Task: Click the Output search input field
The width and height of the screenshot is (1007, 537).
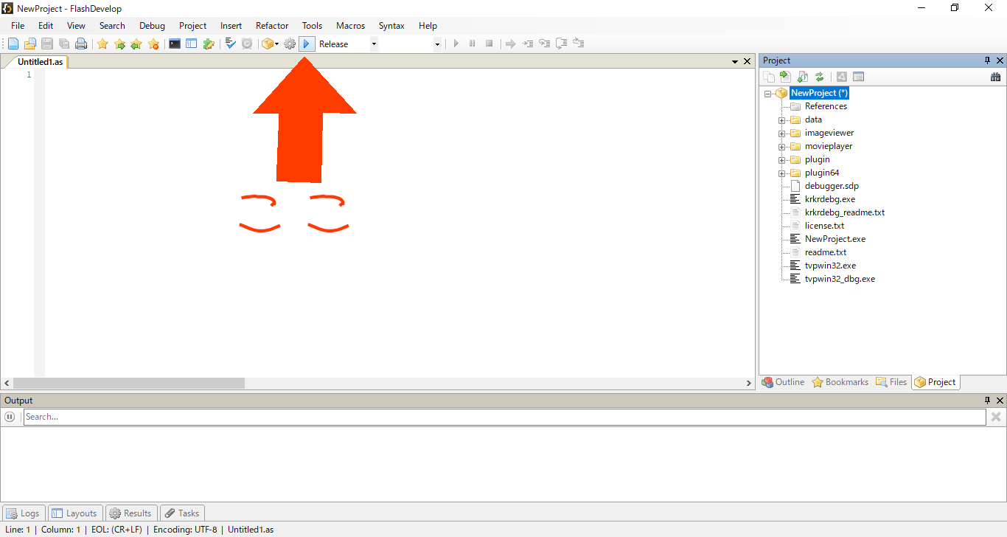Action: [x=503, y=417]
